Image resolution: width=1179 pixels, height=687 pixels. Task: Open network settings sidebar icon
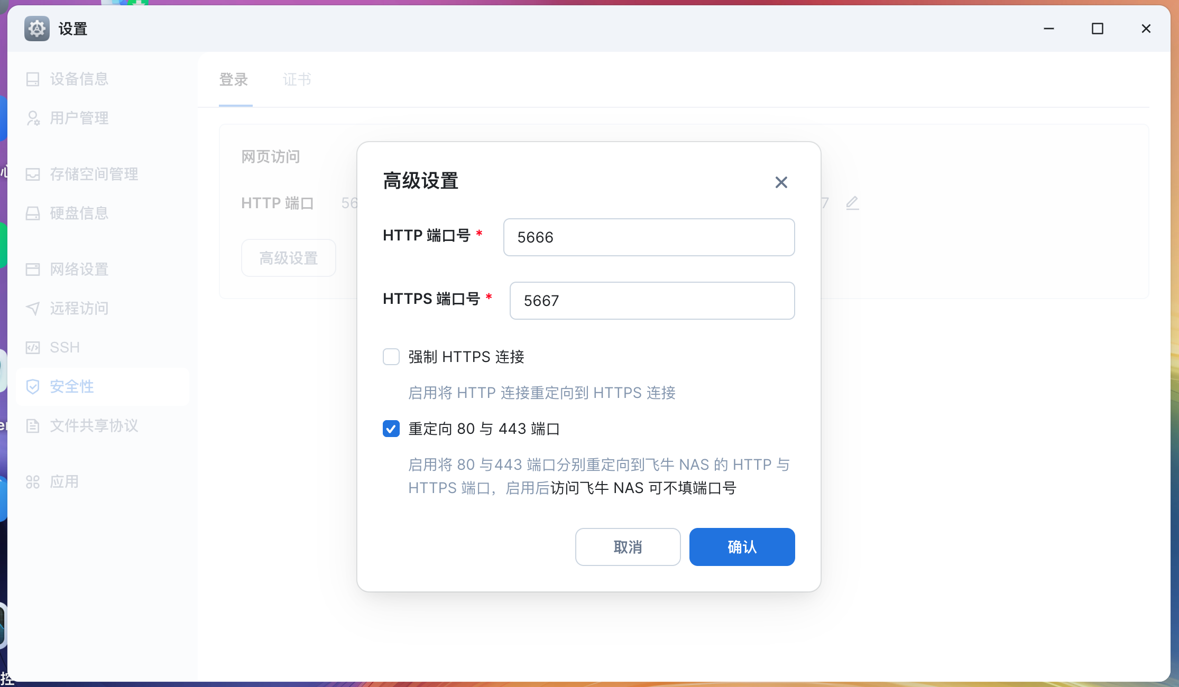pyautogui.click(x=33, y=270)
